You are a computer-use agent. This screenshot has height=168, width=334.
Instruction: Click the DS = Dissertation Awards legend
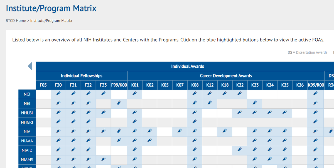click(x=307, y=52)
